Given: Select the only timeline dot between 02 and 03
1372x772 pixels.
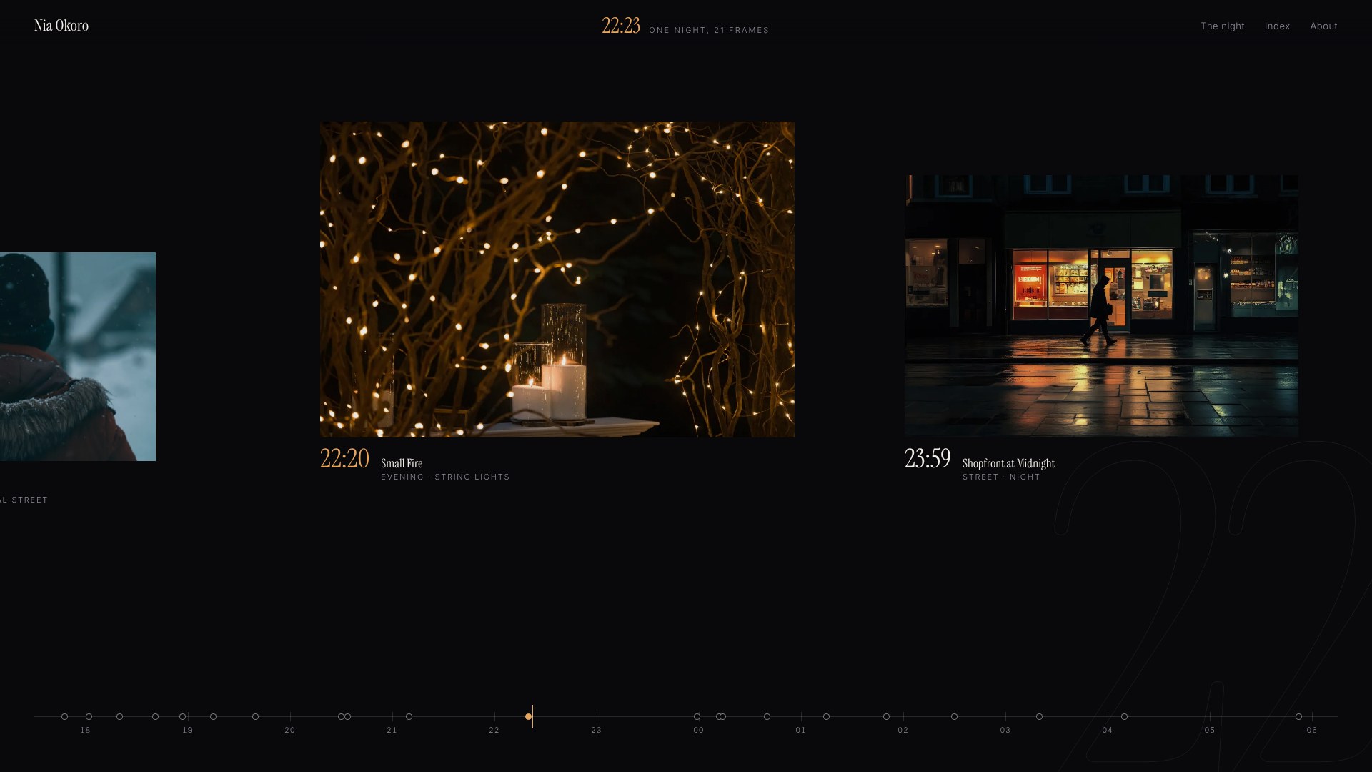Looking at the screenshot, I should pos(954,716).
